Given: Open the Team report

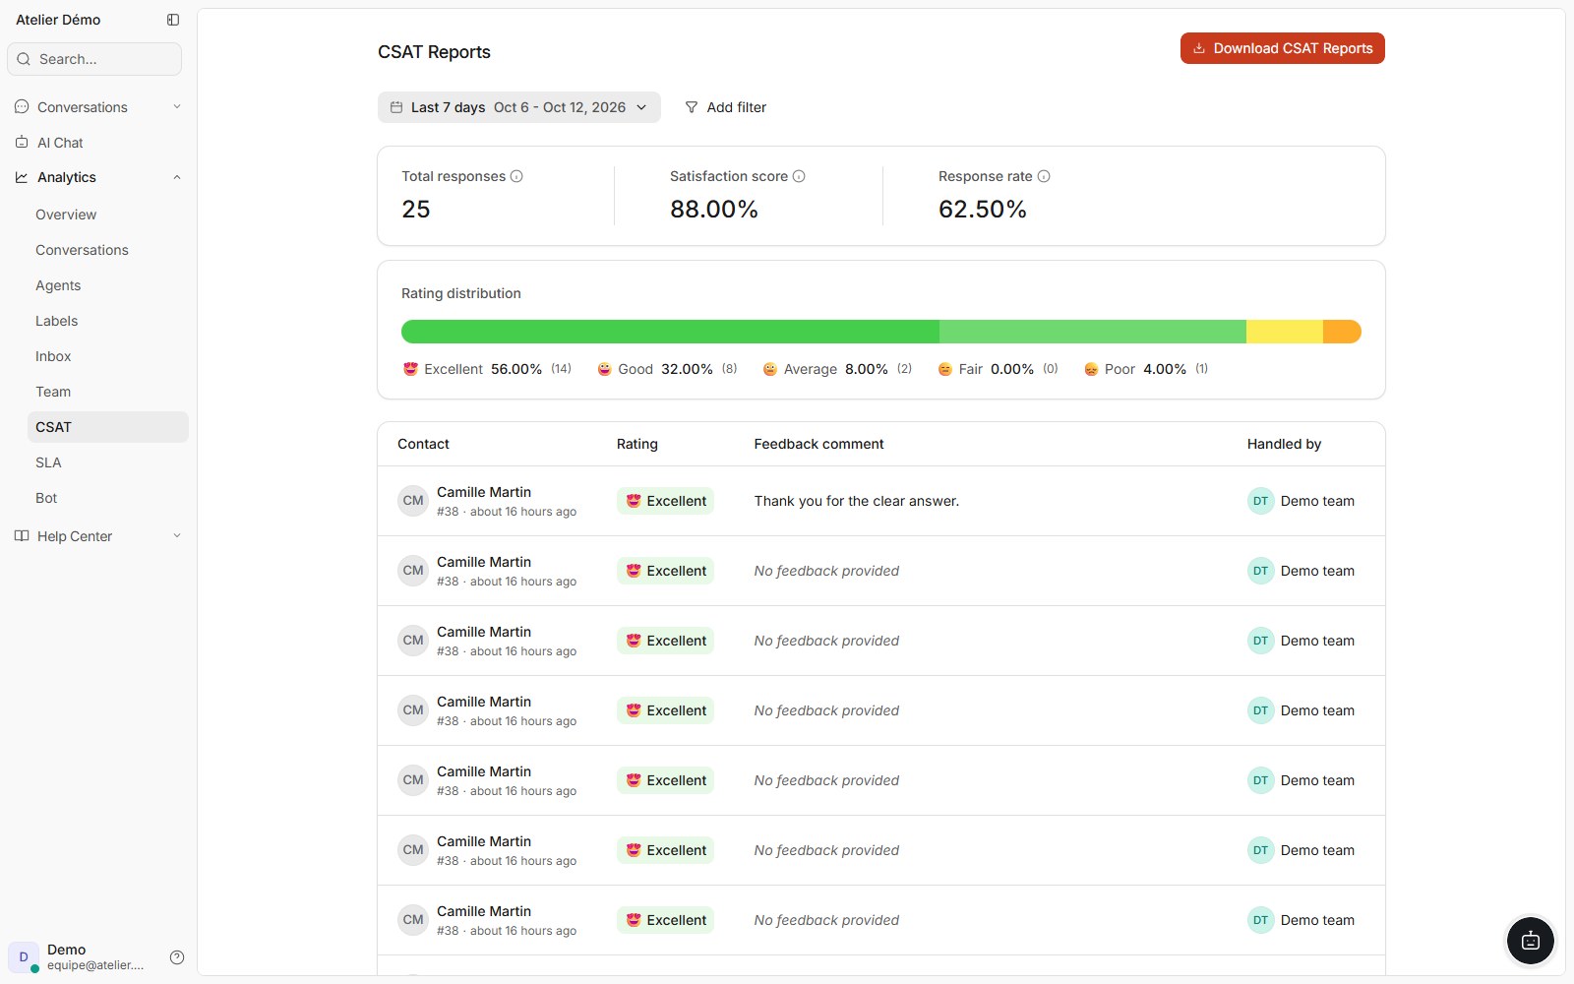Looking at the screenshot, I should 107,392.
